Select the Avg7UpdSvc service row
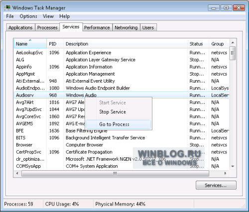Image resolution: width=249 pixels, height=212 pixels. (122, 109)
